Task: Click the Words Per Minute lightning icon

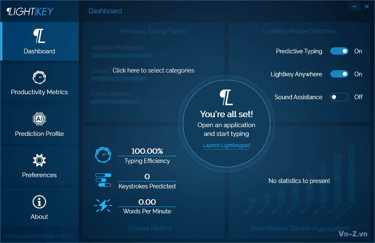Action: 103,205
